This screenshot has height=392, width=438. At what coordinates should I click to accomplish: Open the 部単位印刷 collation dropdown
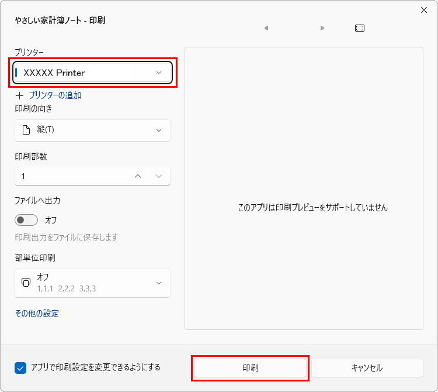click(92, 283)
